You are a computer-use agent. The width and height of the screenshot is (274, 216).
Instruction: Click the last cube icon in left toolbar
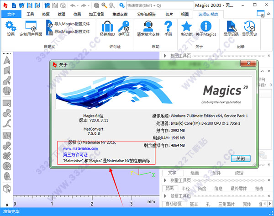(7, 189)
